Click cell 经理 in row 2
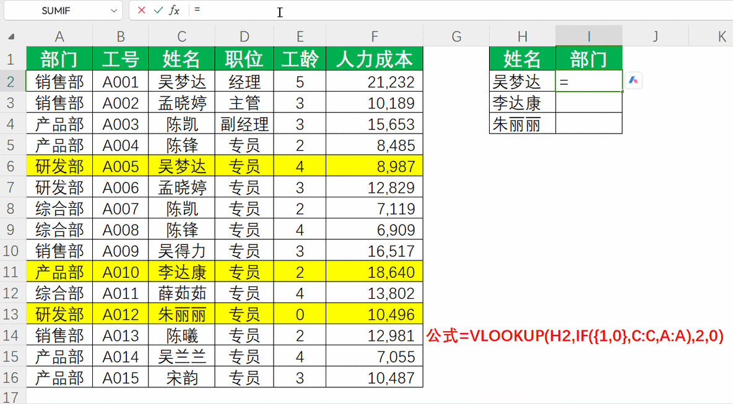The image size is (733, 404). (x=244, y=82)
